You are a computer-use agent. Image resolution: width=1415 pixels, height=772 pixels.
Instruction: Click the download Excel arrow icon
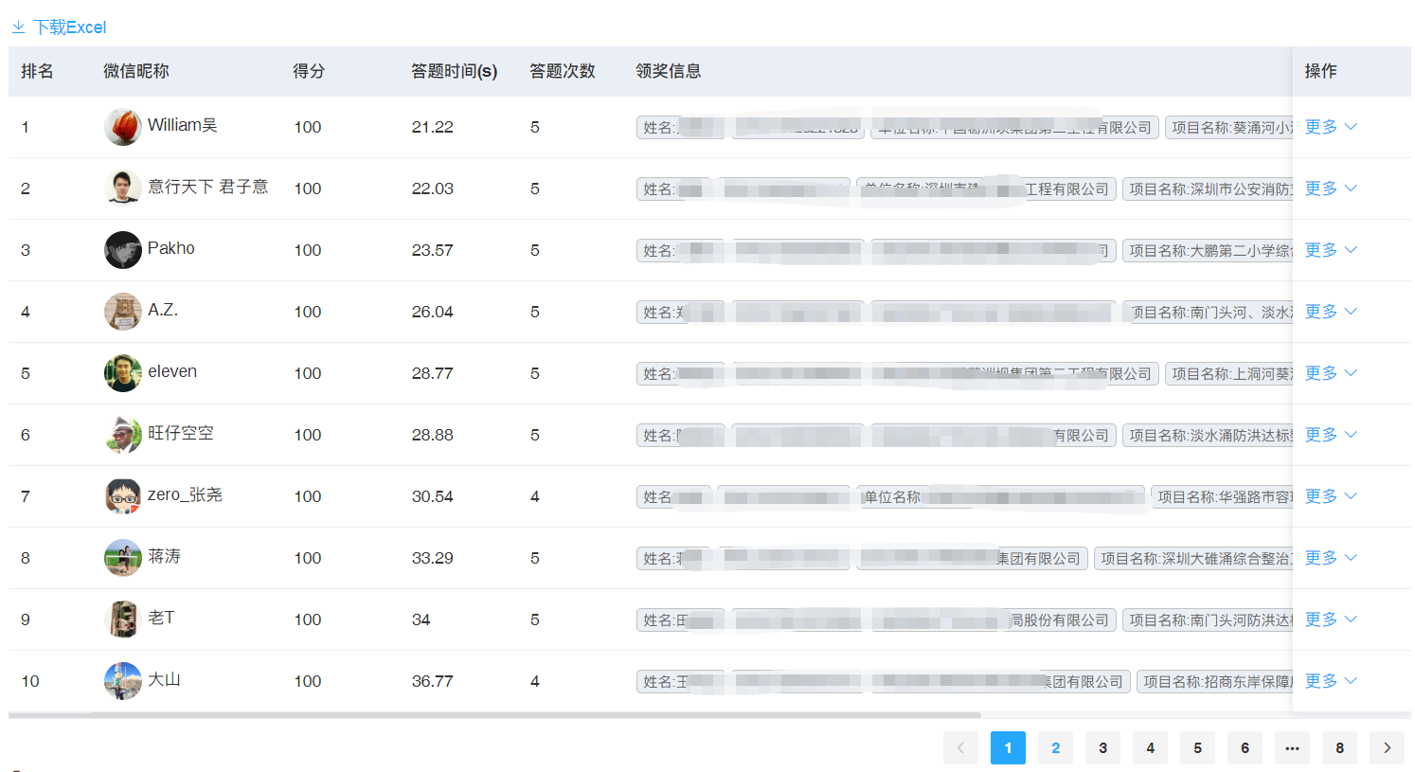point(18,27)
